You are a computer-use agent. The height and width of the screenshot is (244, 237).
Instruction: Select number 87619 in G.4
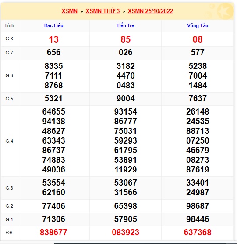pyautogui.click(x=198, y=169)
